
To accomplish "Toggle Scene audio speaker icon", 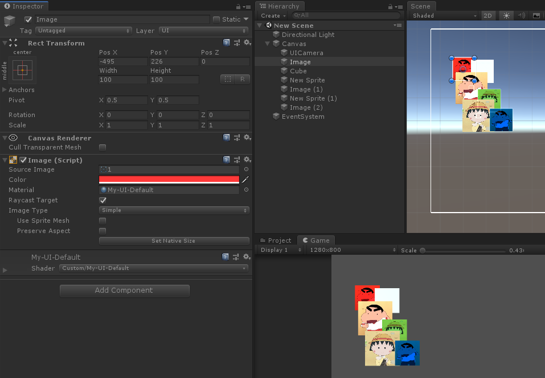I will click(521, 15).
